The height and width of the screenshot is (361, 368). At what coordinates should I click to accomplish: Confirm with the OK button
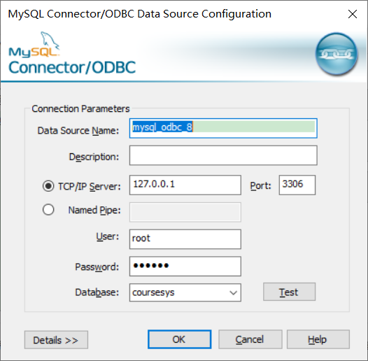(x=180, y=339)
